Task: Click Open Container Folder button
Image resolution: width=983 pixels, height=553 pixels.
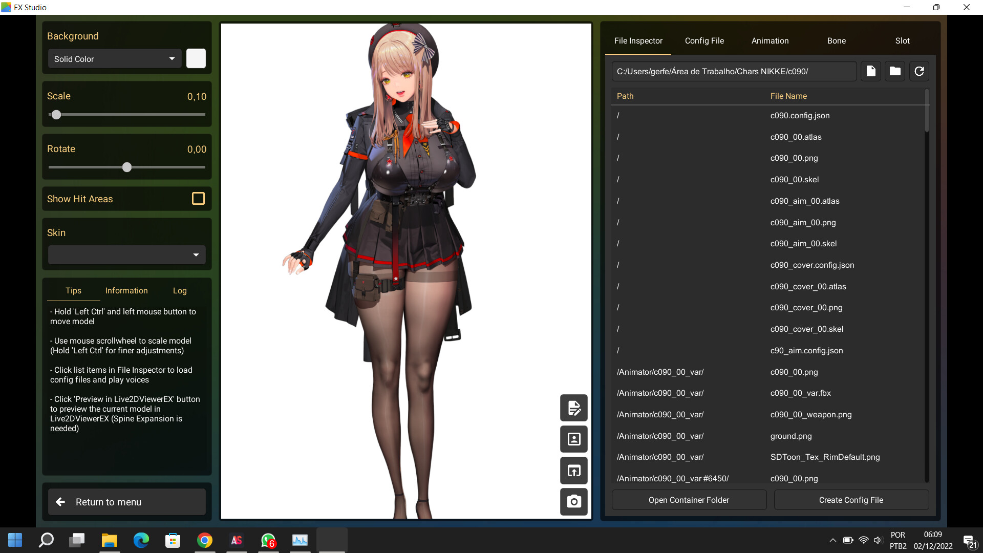Action: pos(689,500)
